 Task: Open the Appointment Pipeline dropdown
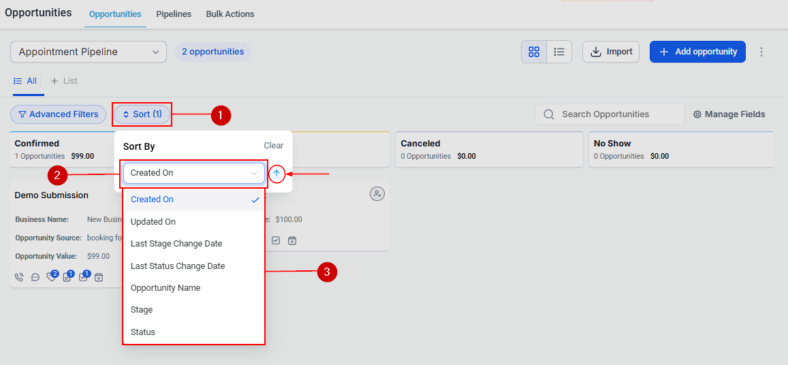pyautogui.click(x=89, y=52)
